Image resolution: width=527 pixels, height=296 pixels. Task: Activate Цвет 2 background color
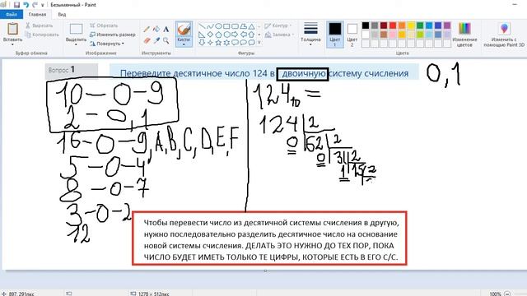click(352, 35)
